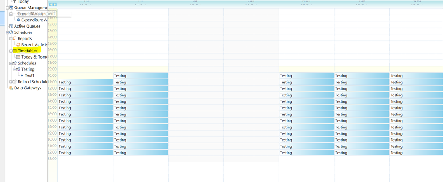Click the Testing entry at 10:00 Monday
The width and height of the screenshot is (443, 182).
307,76
